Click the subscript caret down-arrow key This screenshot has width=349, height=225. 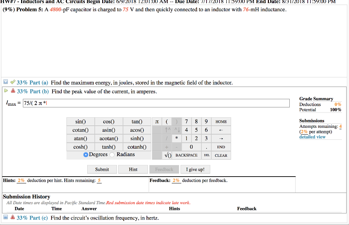177,130
